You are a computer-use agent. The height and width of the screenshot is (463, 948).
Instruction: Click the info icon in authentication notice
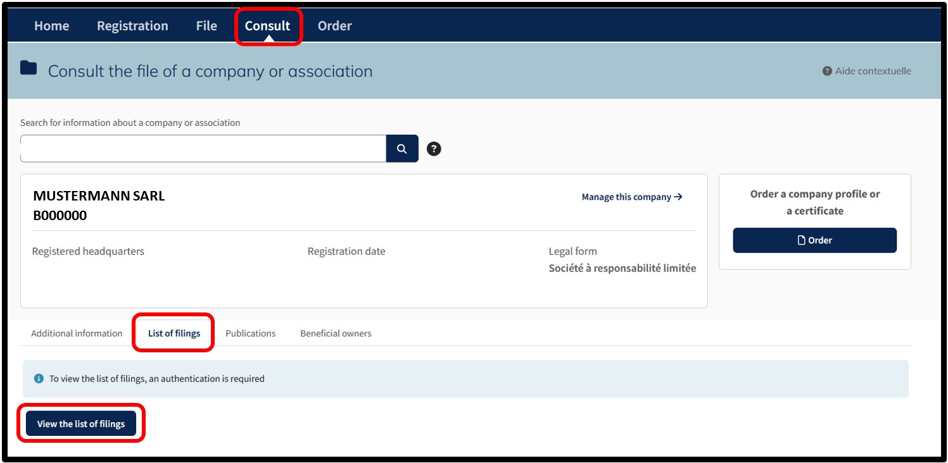pos(39,378)
